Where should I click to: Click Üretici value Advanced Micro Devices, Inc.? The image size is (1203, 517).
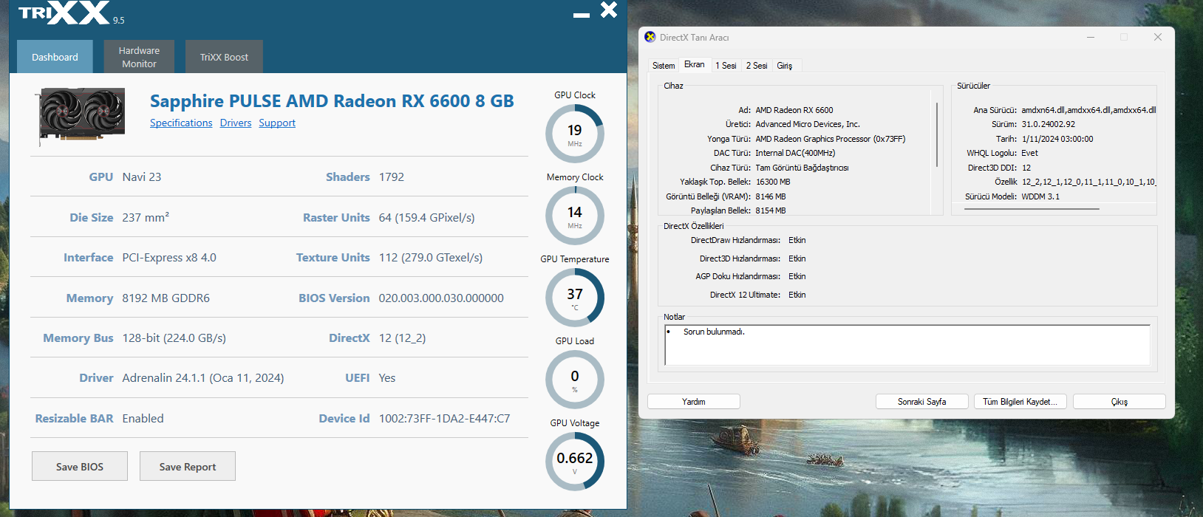[808, 124]
